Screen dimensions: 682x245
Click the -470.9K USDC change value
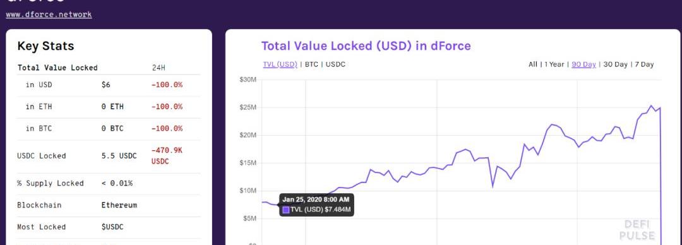[x=167, y=156]
